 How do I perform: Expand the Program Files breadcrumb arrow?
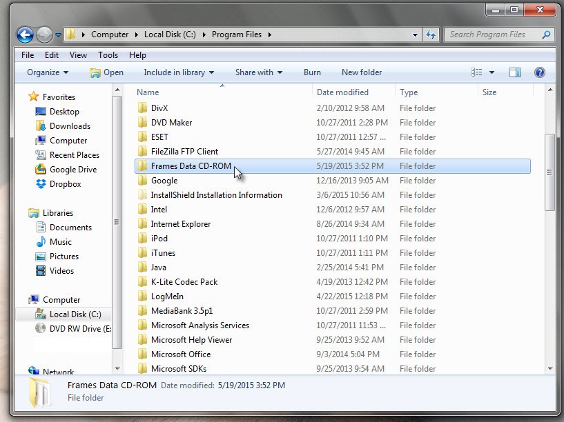click(269, 35)
